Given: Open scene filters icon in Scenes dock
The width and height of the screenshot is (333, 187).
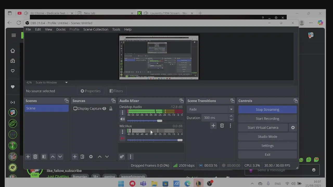Looking at the screenshot, I should point(44,157).
